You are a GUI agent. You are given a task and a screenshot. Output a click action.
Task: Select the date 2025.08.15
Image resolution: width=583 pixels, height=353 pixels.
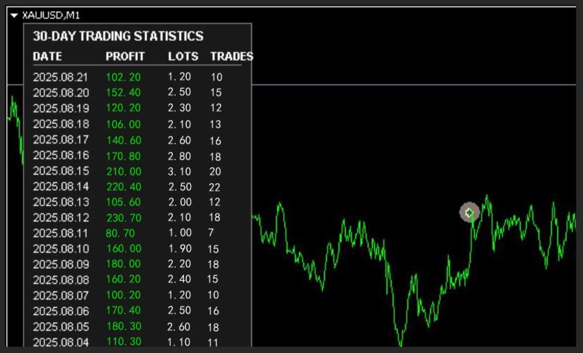[x=61, y=171]
